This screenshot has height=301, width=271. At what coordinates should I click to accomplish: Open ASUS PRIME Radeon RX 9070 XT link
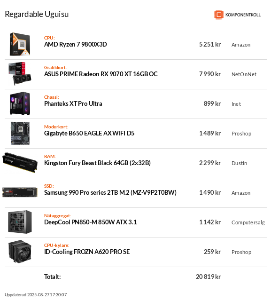[x=101, y=74]
